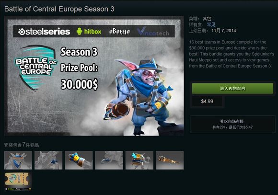Click the Meepo character in the preview

140,97
